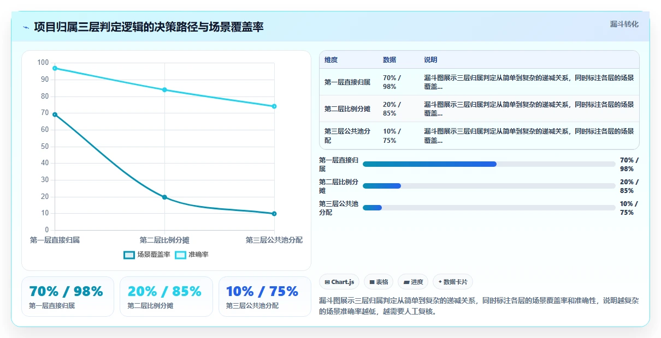
Task: Click the 第一层直接归属 progress bar
Action: click(x=489, y=164)
